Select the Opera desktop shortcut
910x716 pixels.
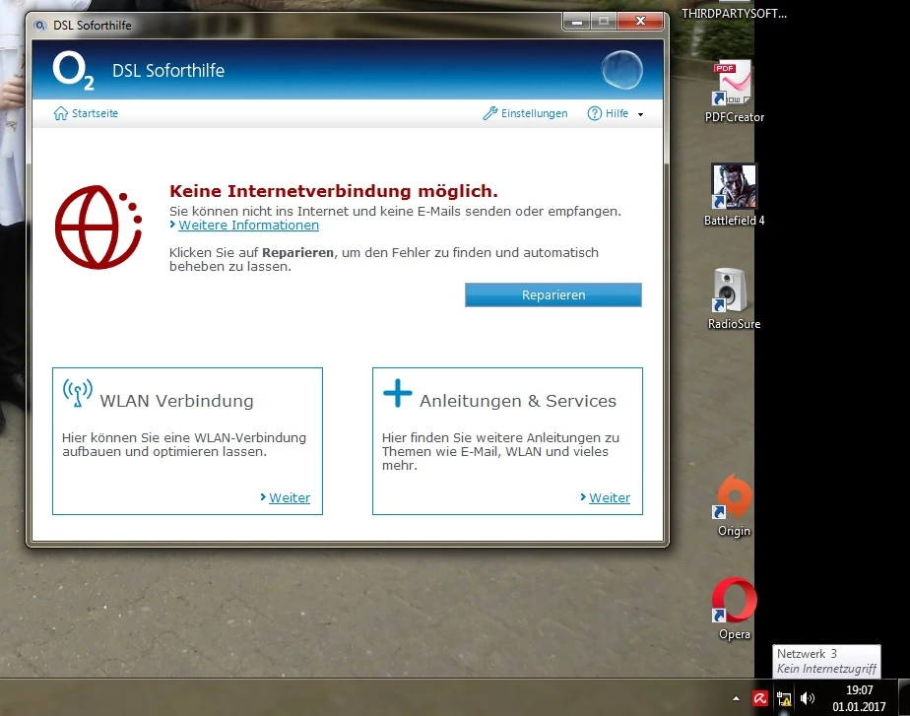pos(734,609)
